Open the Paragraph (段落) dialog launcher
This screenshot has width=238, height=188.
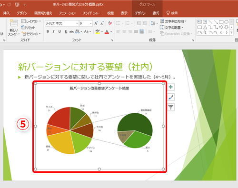(193, 40)
